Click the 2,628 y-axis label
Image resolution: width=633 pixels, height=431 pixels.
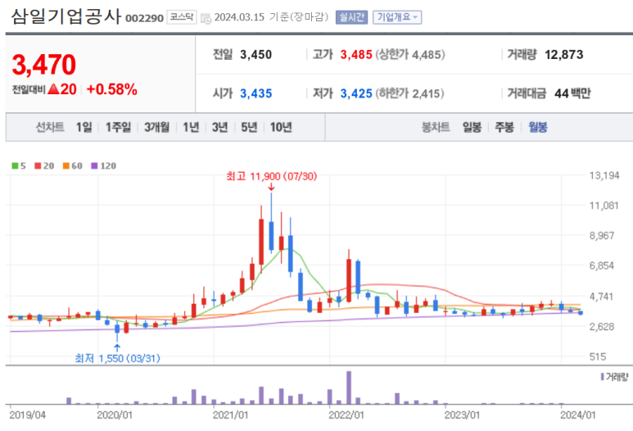tap(602, 327)
